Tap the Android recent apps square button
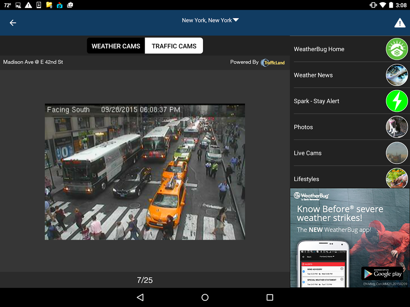This screenshot has width=410, height=307. [270, 297]
